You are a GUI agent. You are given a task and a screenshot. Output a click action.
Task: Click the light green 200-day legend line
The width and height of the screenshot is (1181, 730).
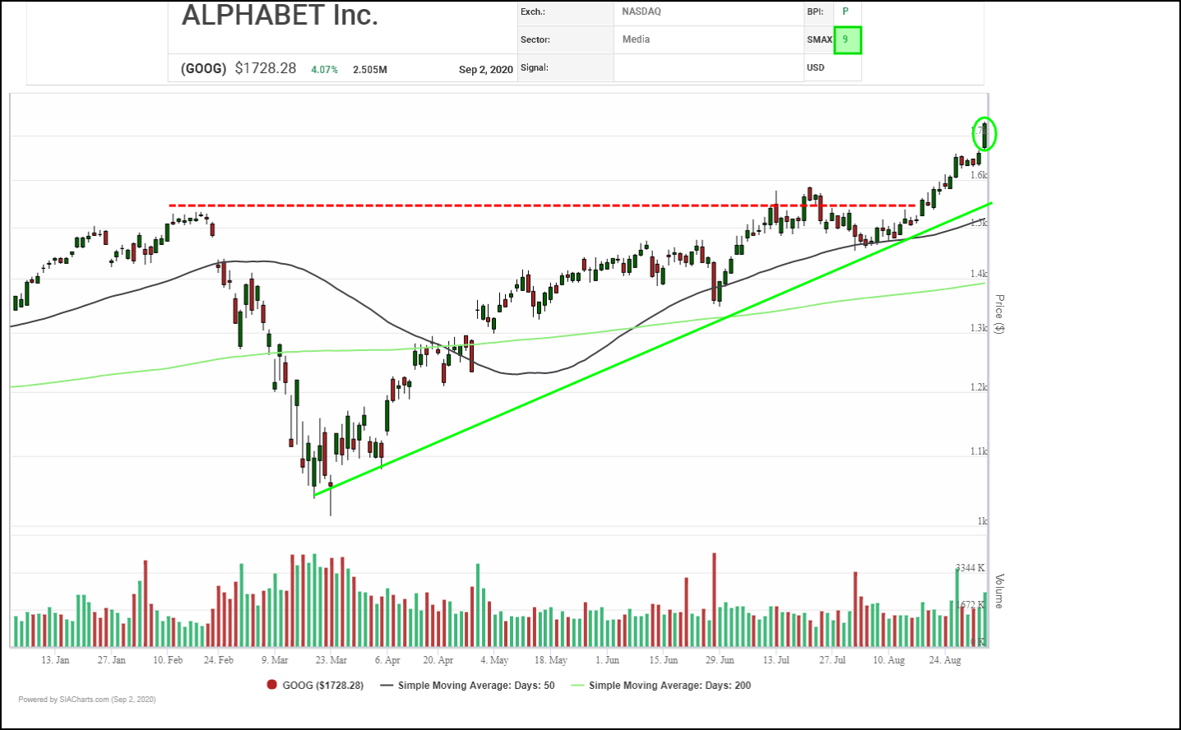pos(577,685)
